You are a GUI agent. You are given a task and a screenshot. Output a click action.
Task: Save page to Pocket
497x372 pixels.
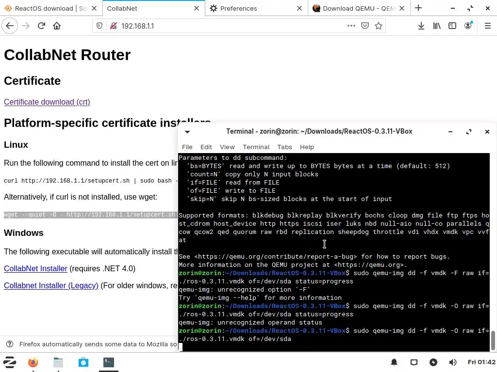tap(365, 26)
